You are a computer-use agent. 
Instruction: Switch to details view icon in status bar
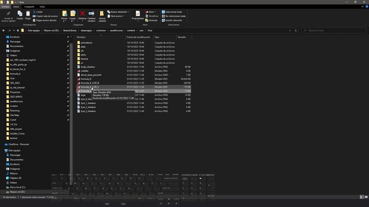[x=362, y=197]
